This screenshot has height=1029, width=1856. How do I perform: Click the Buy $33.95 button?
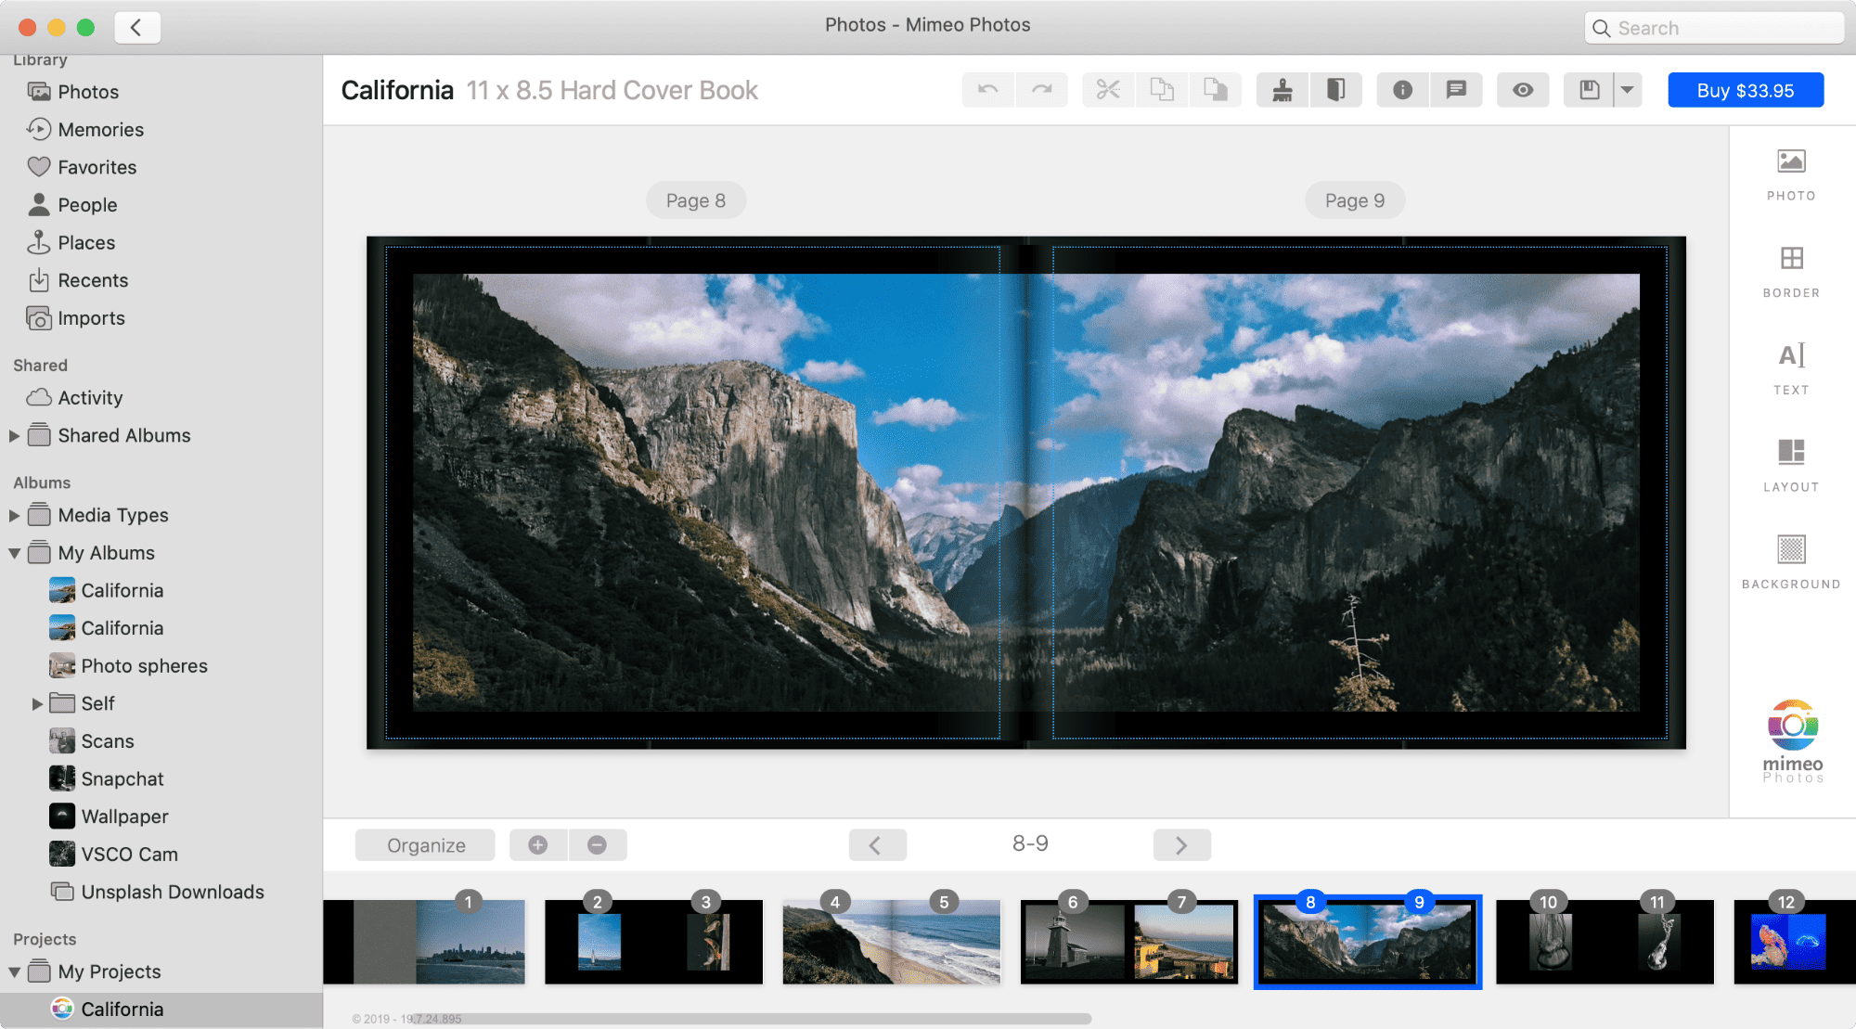pos(1746,89)
